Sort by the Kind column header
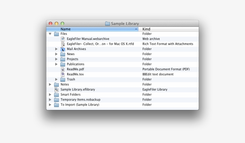This screenshot has width=245, height=143. click(169, 29)
